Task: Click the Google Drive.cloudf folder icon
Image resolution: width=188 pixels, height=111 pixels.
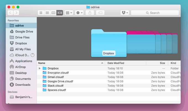Action: (x=45, y=81)
